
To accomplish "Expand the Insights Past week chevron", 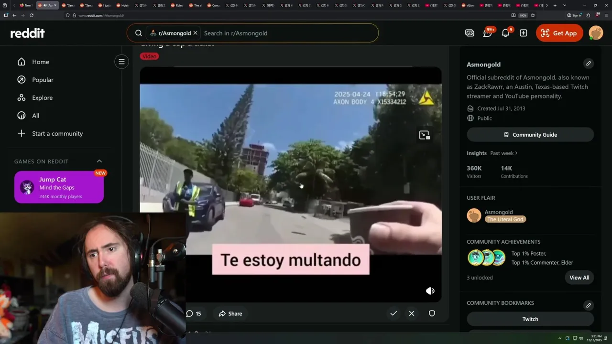I will pos(516,153).
